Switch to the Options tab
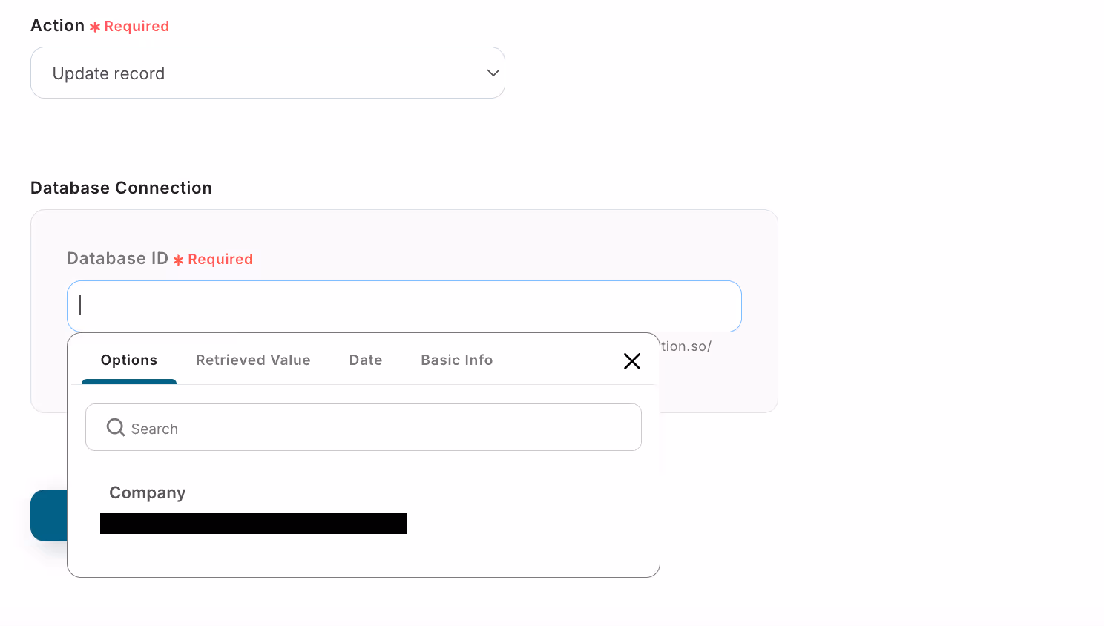 (129, 360)
